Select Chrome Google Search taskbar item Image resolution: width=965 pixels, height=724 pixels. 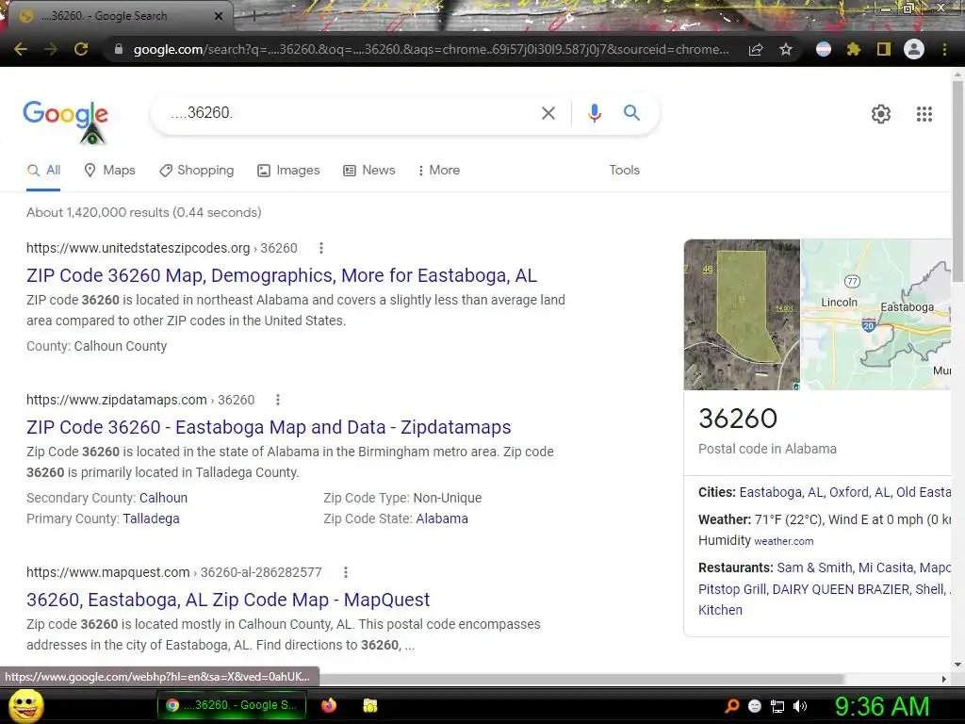(232, 705)
